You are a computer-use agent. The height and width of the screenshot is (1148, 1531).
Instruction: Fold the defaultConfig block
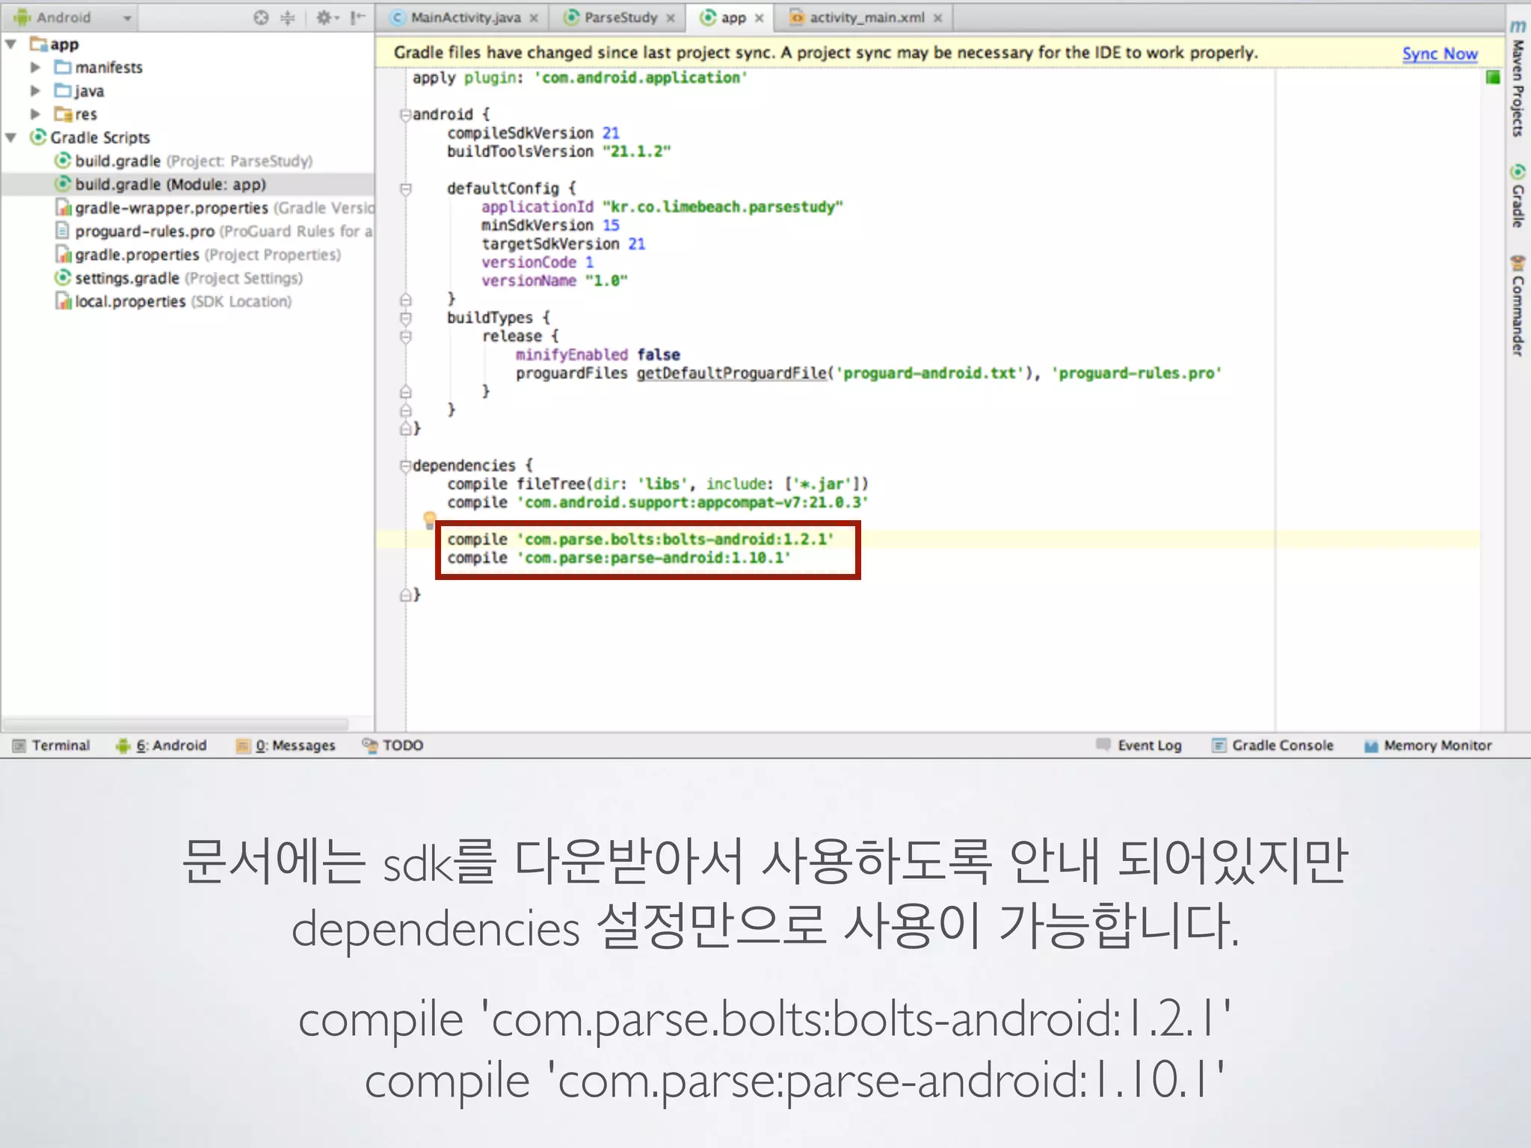point(405,188)
